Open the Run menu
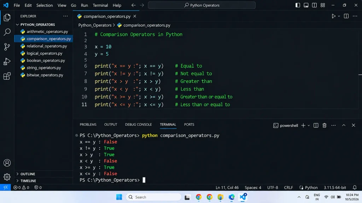The width and height of the screenshot is (362, 203). 84,5
